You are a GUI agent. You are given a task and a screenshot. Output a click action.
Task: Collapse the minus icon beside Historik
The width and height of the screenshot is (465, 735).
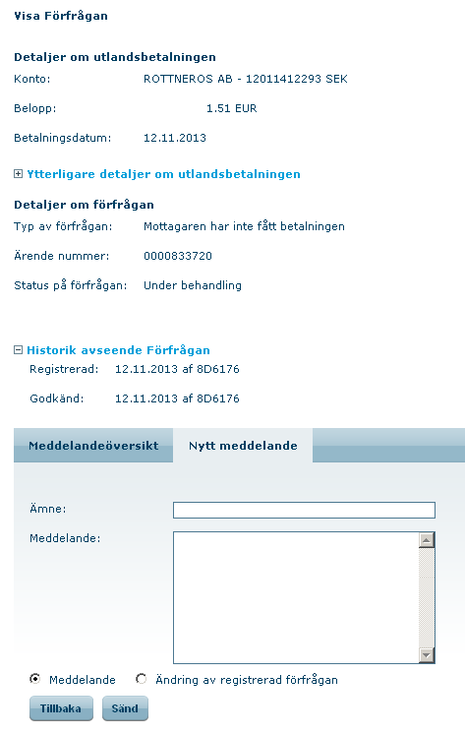(18, 349)
